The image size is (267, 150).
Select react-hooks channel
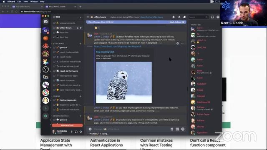point(68,57)
